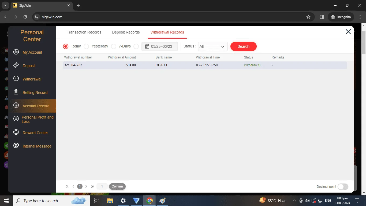Open Reward Center
The height and width of the screenshot is (206, 366).
(x=35, y=133)
